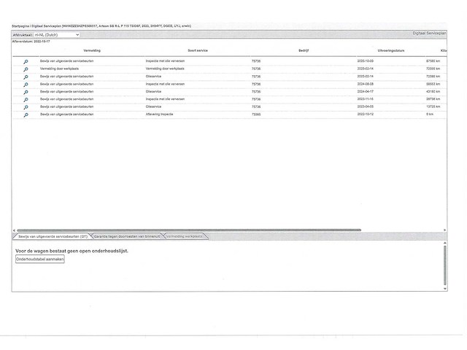Image resolution: width=467 pixels, height=350 pixels.
Task: Sort by the Uitvoeringsdatum column header
Action: (x=391, y=50)
